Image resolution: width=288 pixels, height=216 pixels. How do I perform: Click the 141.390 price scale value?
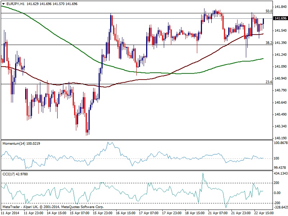tap(280, 42)
